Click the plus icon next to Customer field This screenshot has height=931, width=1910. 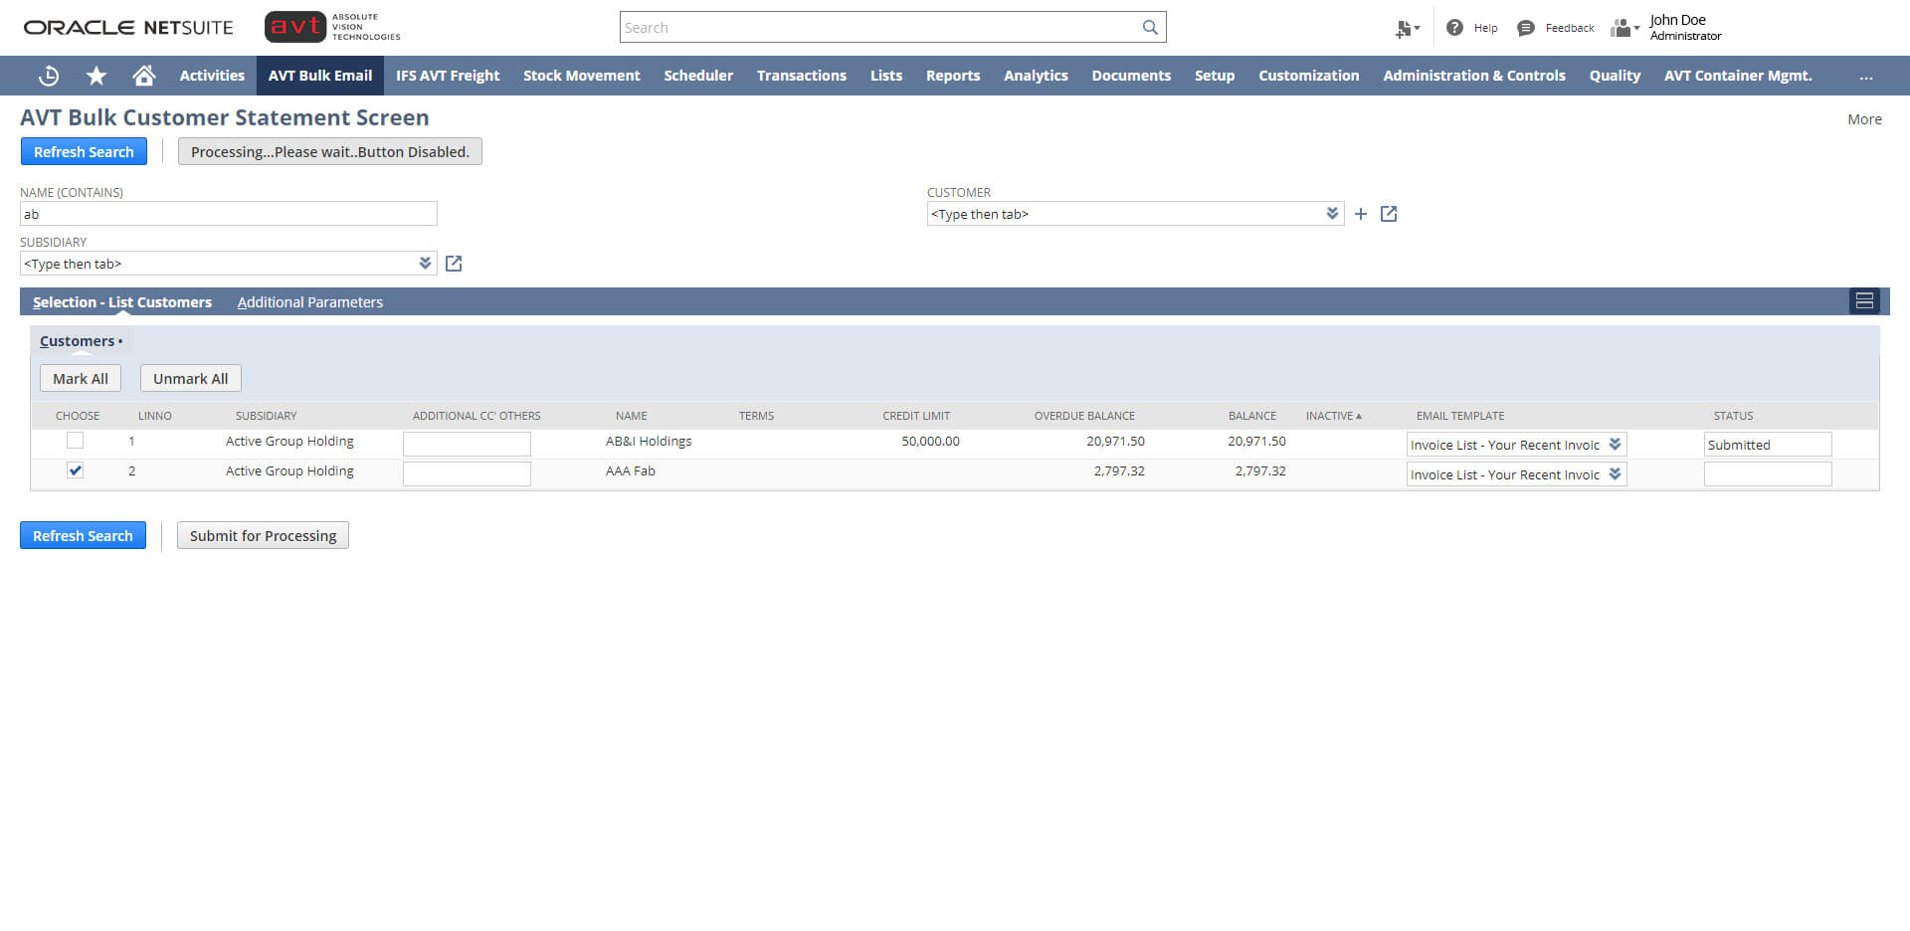[x=1361, y=213]
